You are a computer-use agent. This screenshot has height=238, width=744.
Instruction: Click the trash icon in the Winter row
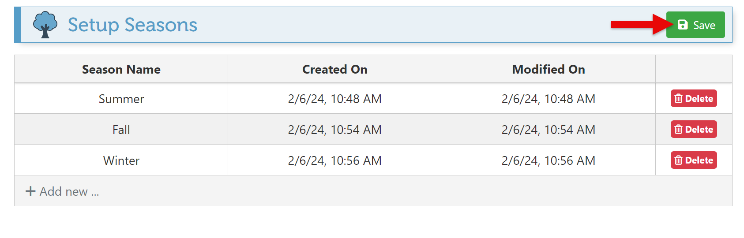(x=679, y=160)
